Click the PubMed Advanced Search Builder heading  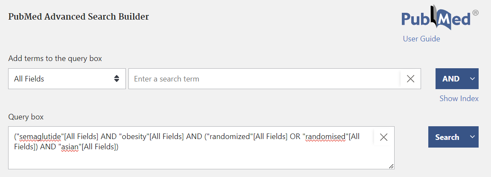pyautogui.click(x=78, y=16)
